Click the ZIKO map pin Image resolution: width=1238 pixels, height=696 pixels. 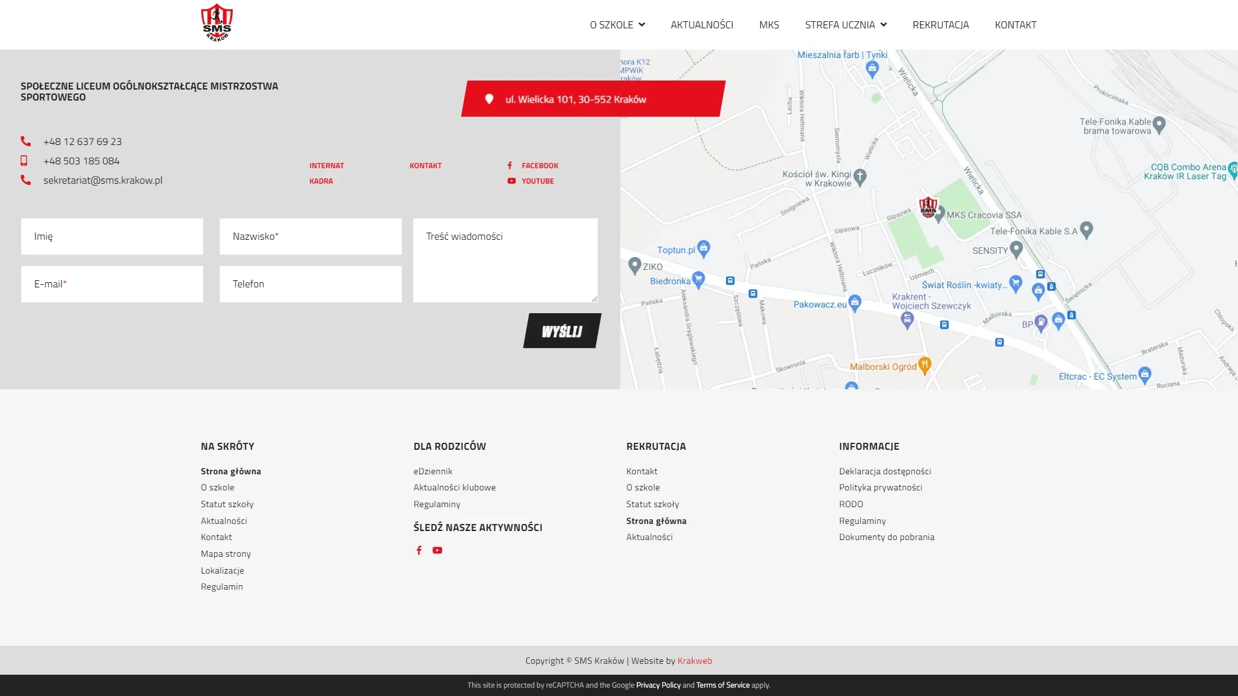click(x=634, y=265)
